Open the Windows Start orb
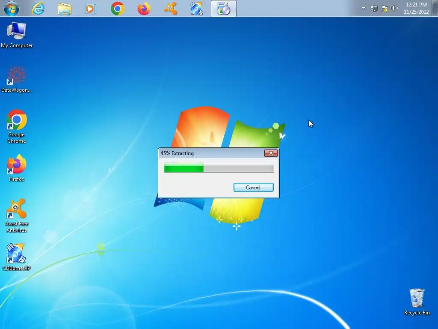 click(12, 9)
